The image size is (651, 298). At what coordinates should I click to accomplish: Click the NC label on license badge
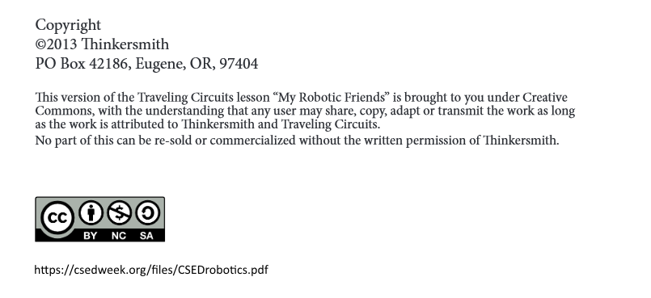(119, 236)
